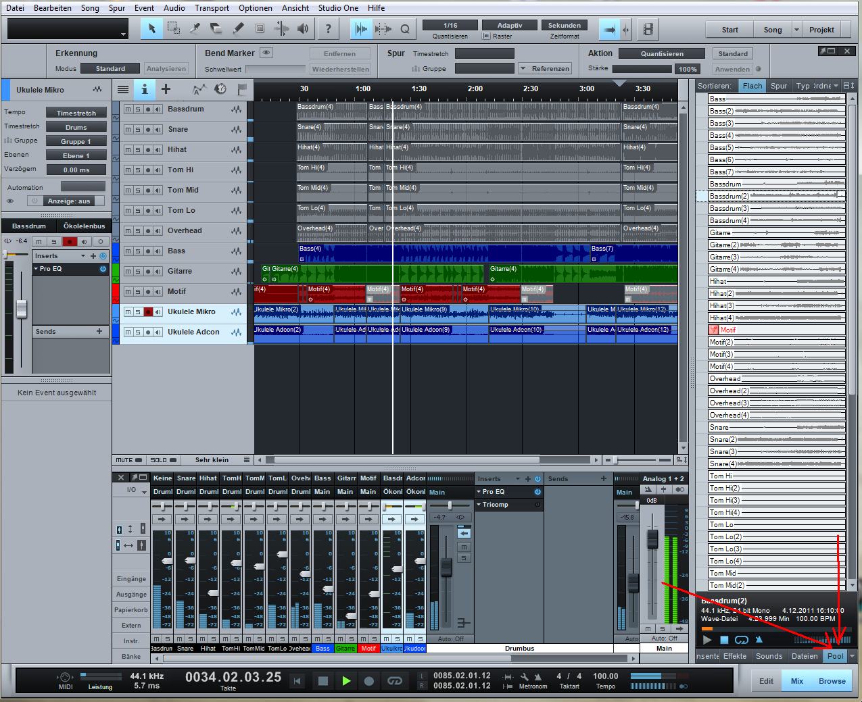Open the Adaptiv Raster dropdown
Screen dimensions: 862x702
[509, 25]
